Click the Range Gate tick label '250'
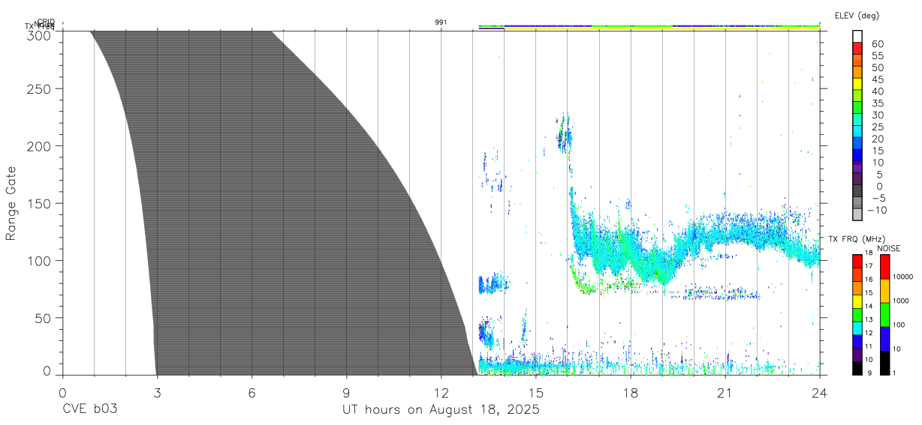This screenshot has width=922, height=425. 40,88
